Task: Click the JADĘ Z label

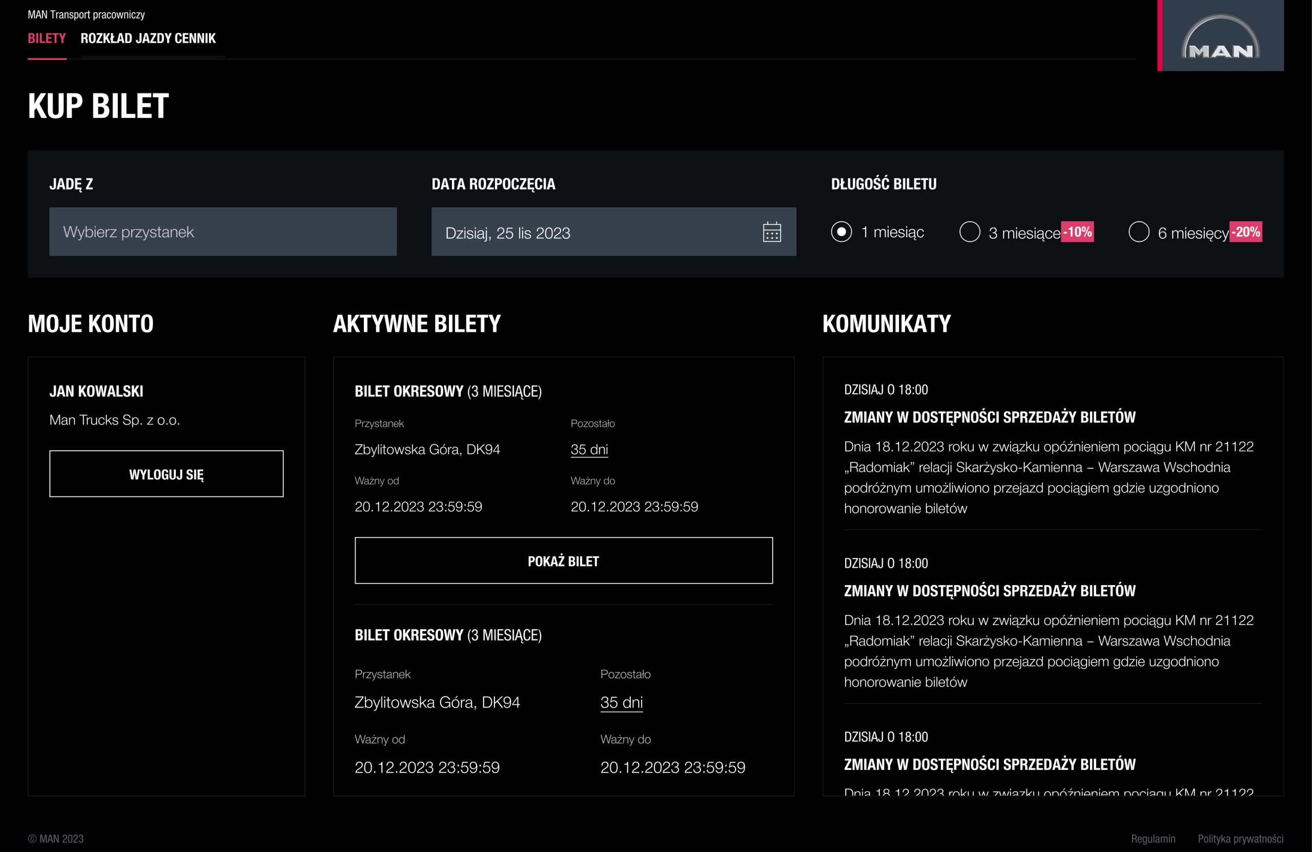Action: tap(71, 184)
